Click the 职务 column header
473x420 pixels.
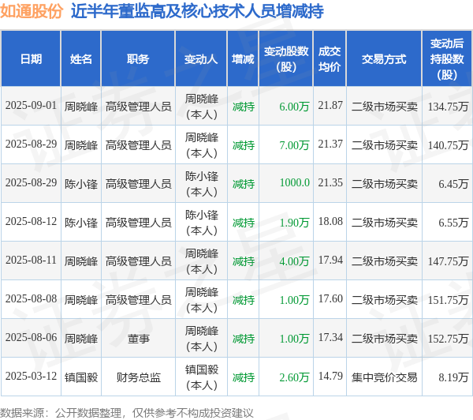(138, 59)
